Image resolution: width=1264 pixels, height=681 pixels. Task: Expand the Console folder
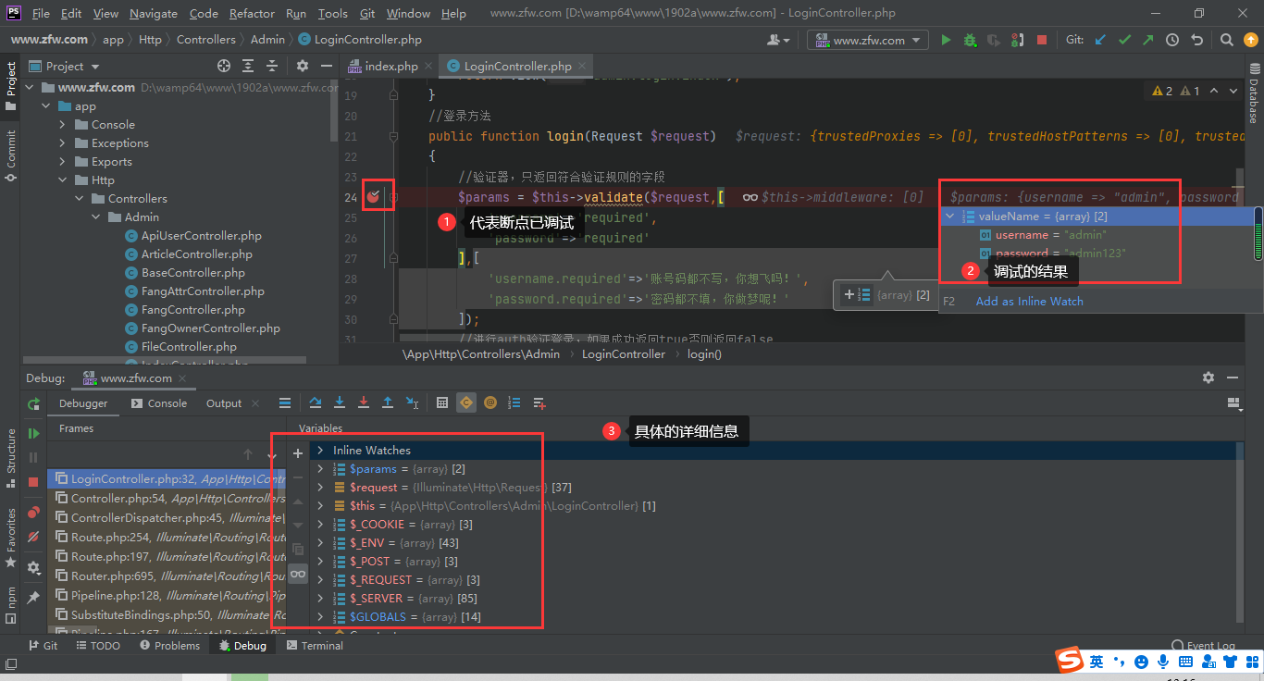click(x=62, y=125)
